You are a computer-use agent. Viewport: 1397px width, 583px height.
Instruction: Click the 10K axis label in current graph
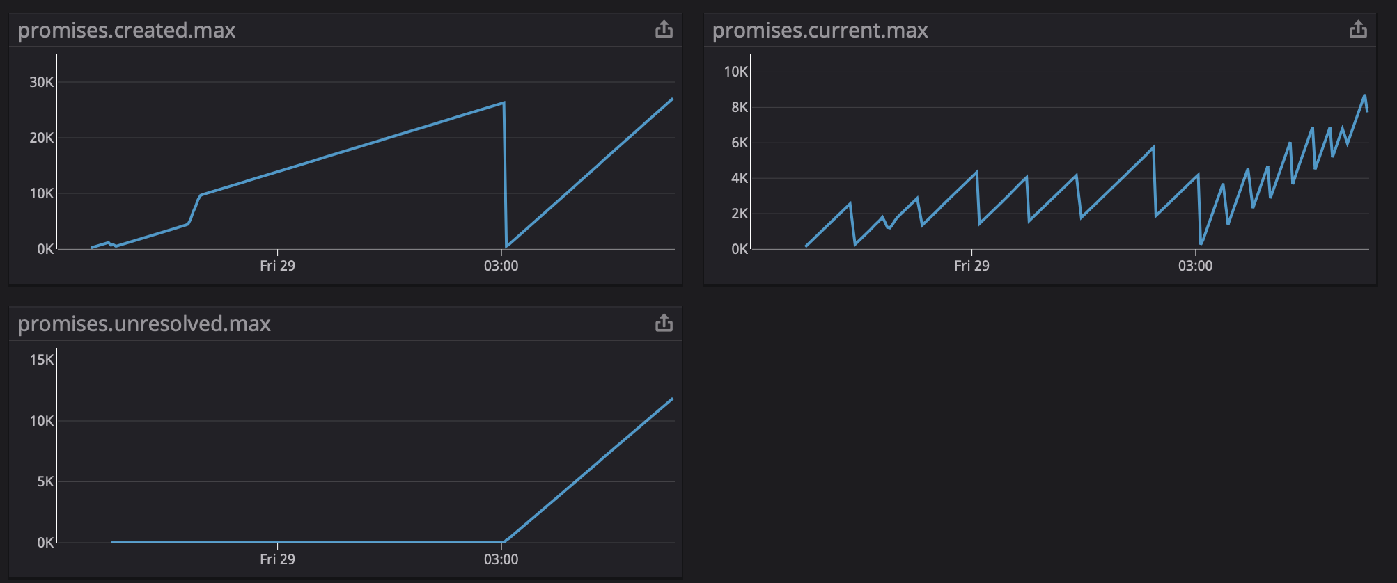(735, 72)
